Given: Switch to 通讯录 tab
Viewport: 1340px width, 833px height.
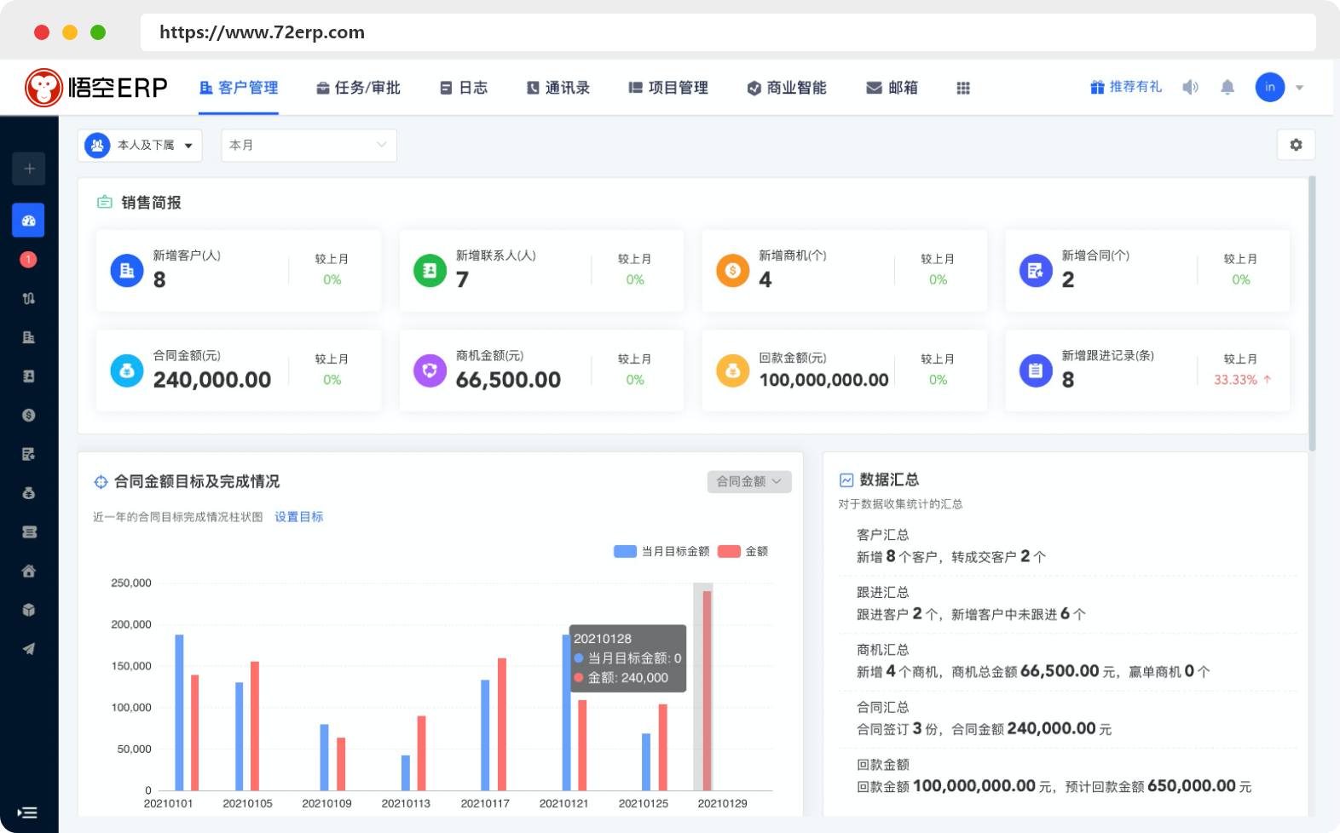Looking at the screenshot, I should pos(558,88).
